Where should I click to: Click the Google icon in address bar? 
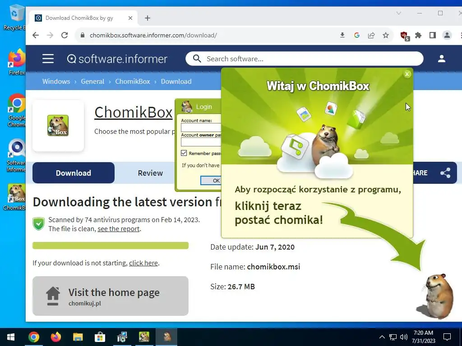(x=357, y=35)
